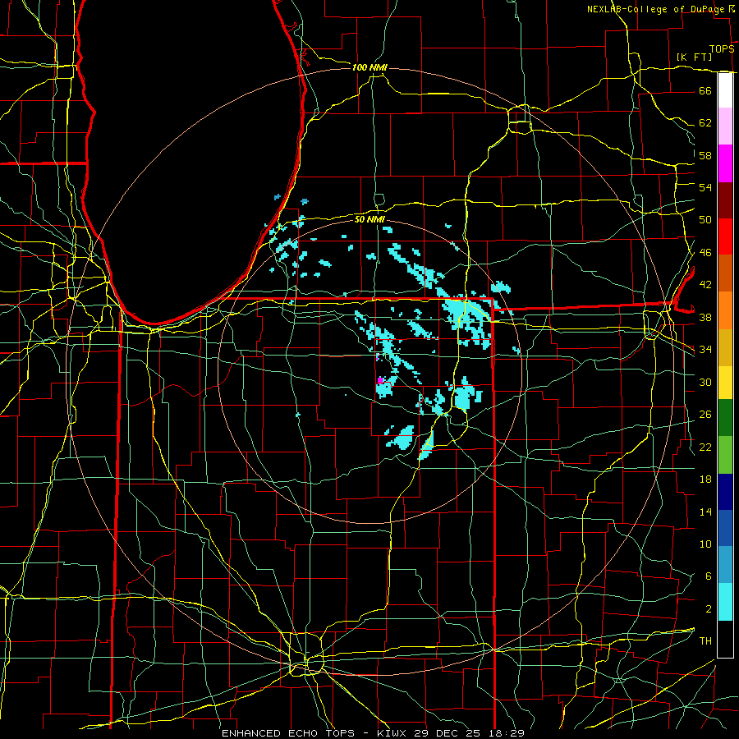739x739 pixels.
Task: Click the legend value 58
Action: [x=705, y=155]
